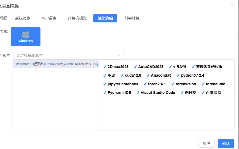Screen dimensions: 239x149
Task: Click checkmark beside 百度网盘
Action: point(203,93)
